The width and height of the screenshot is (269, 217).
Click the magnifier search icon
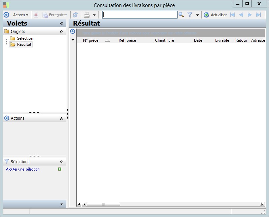click(x=181, y=15)
